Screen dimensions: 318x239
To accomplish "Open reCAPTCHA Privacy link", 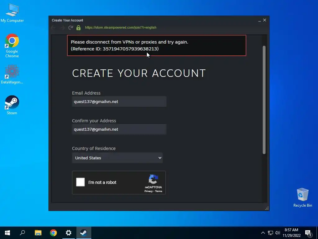I will [x=148, y=191].
